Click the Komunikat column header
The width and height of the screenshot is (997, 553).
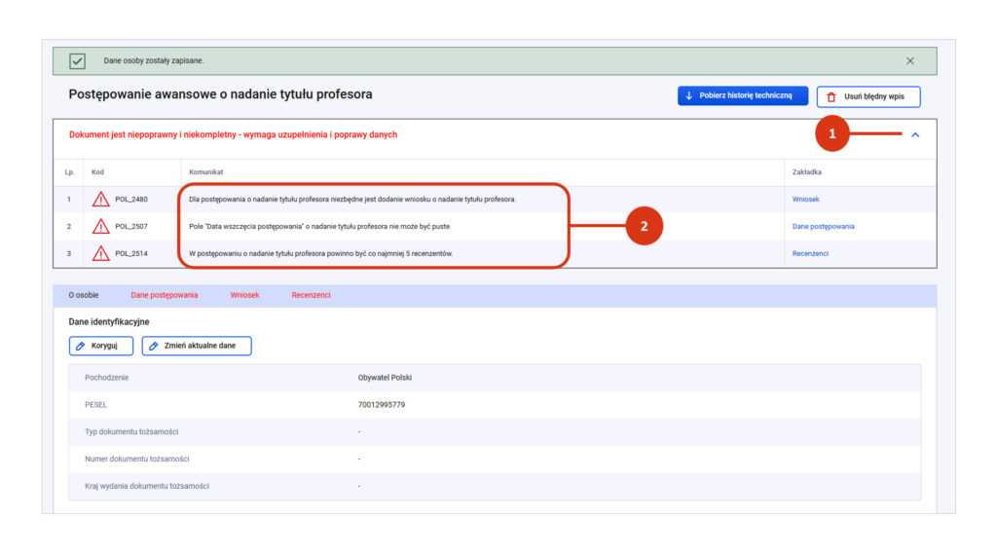(206, 172)
